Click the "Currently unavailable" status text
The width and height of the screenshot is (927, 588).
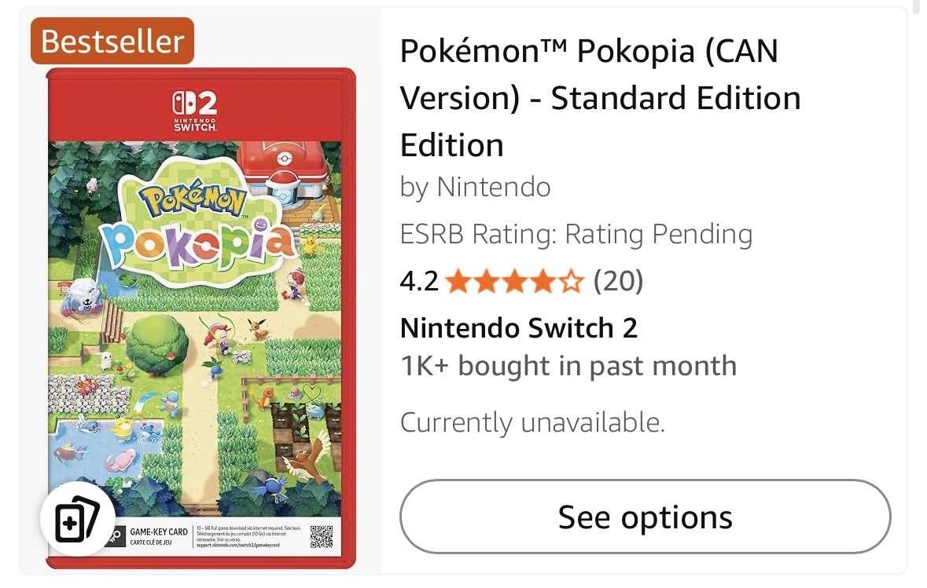click(x=532, y=422)
